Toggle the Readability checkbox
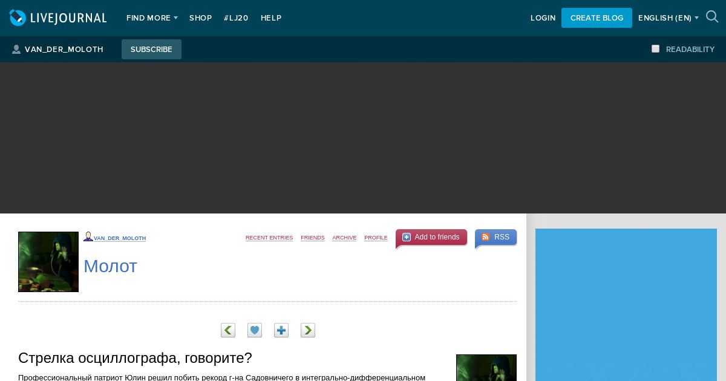 [655, 49]
